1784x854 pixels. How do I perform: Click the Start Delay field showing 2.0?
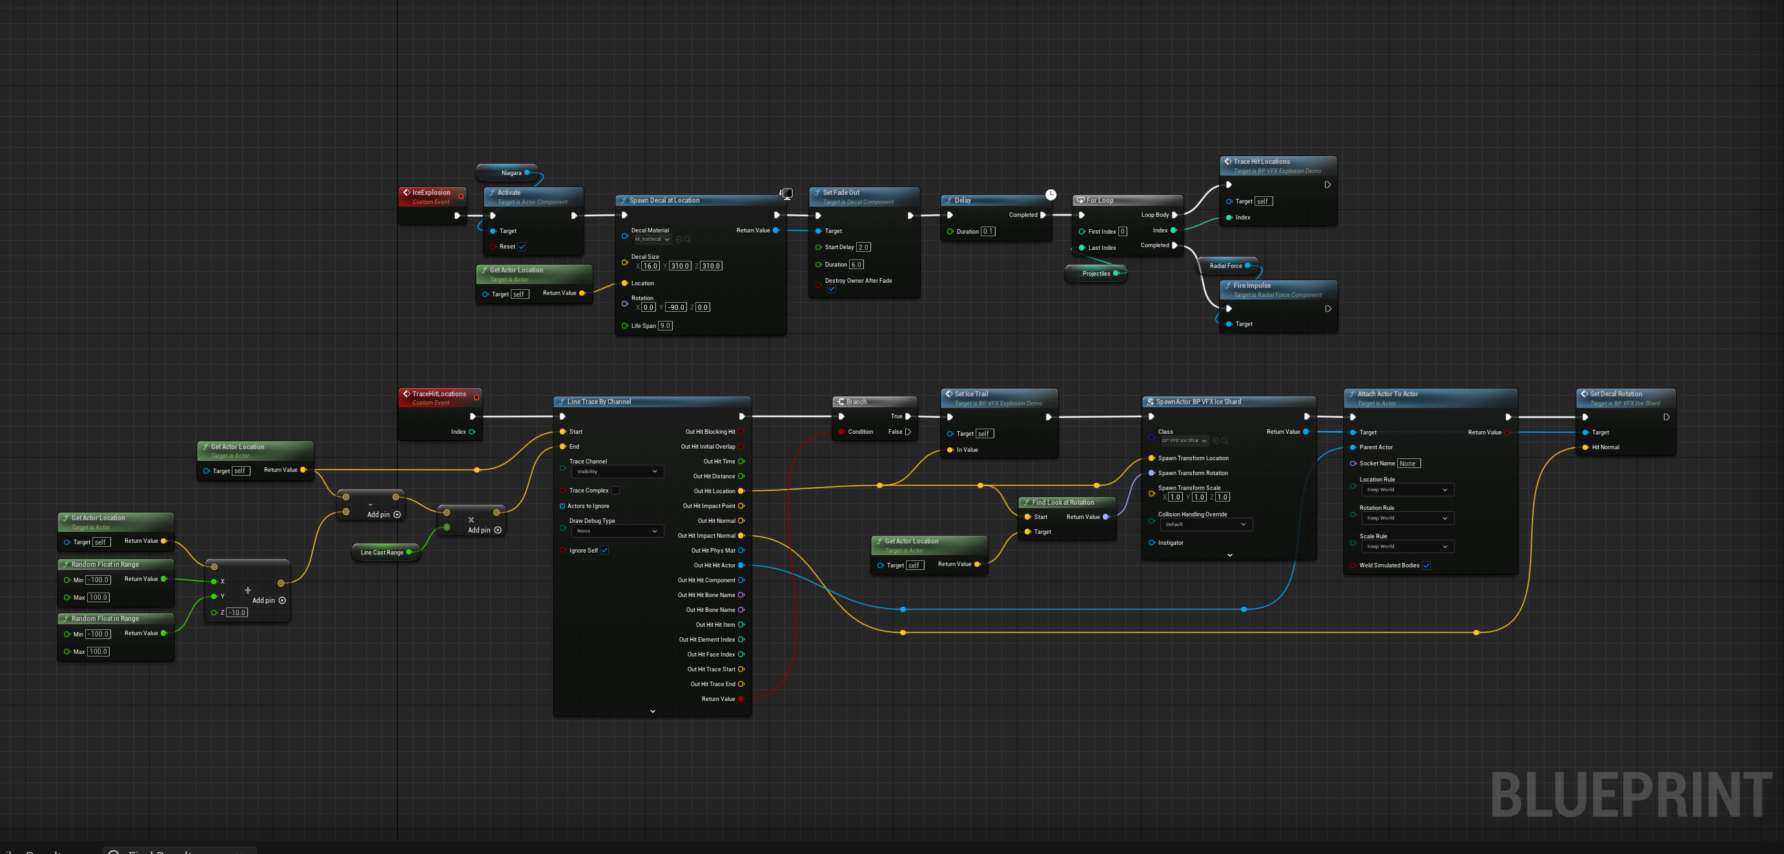click(x=863, y=247)
